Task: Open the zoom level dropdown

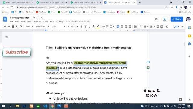Action: click(x=29, y=26)
